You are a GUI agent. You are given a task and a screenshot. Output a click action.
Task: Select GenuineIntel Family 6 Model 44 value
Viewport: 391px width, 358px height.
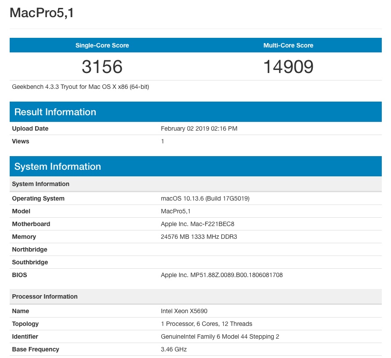tap(220, 336)
